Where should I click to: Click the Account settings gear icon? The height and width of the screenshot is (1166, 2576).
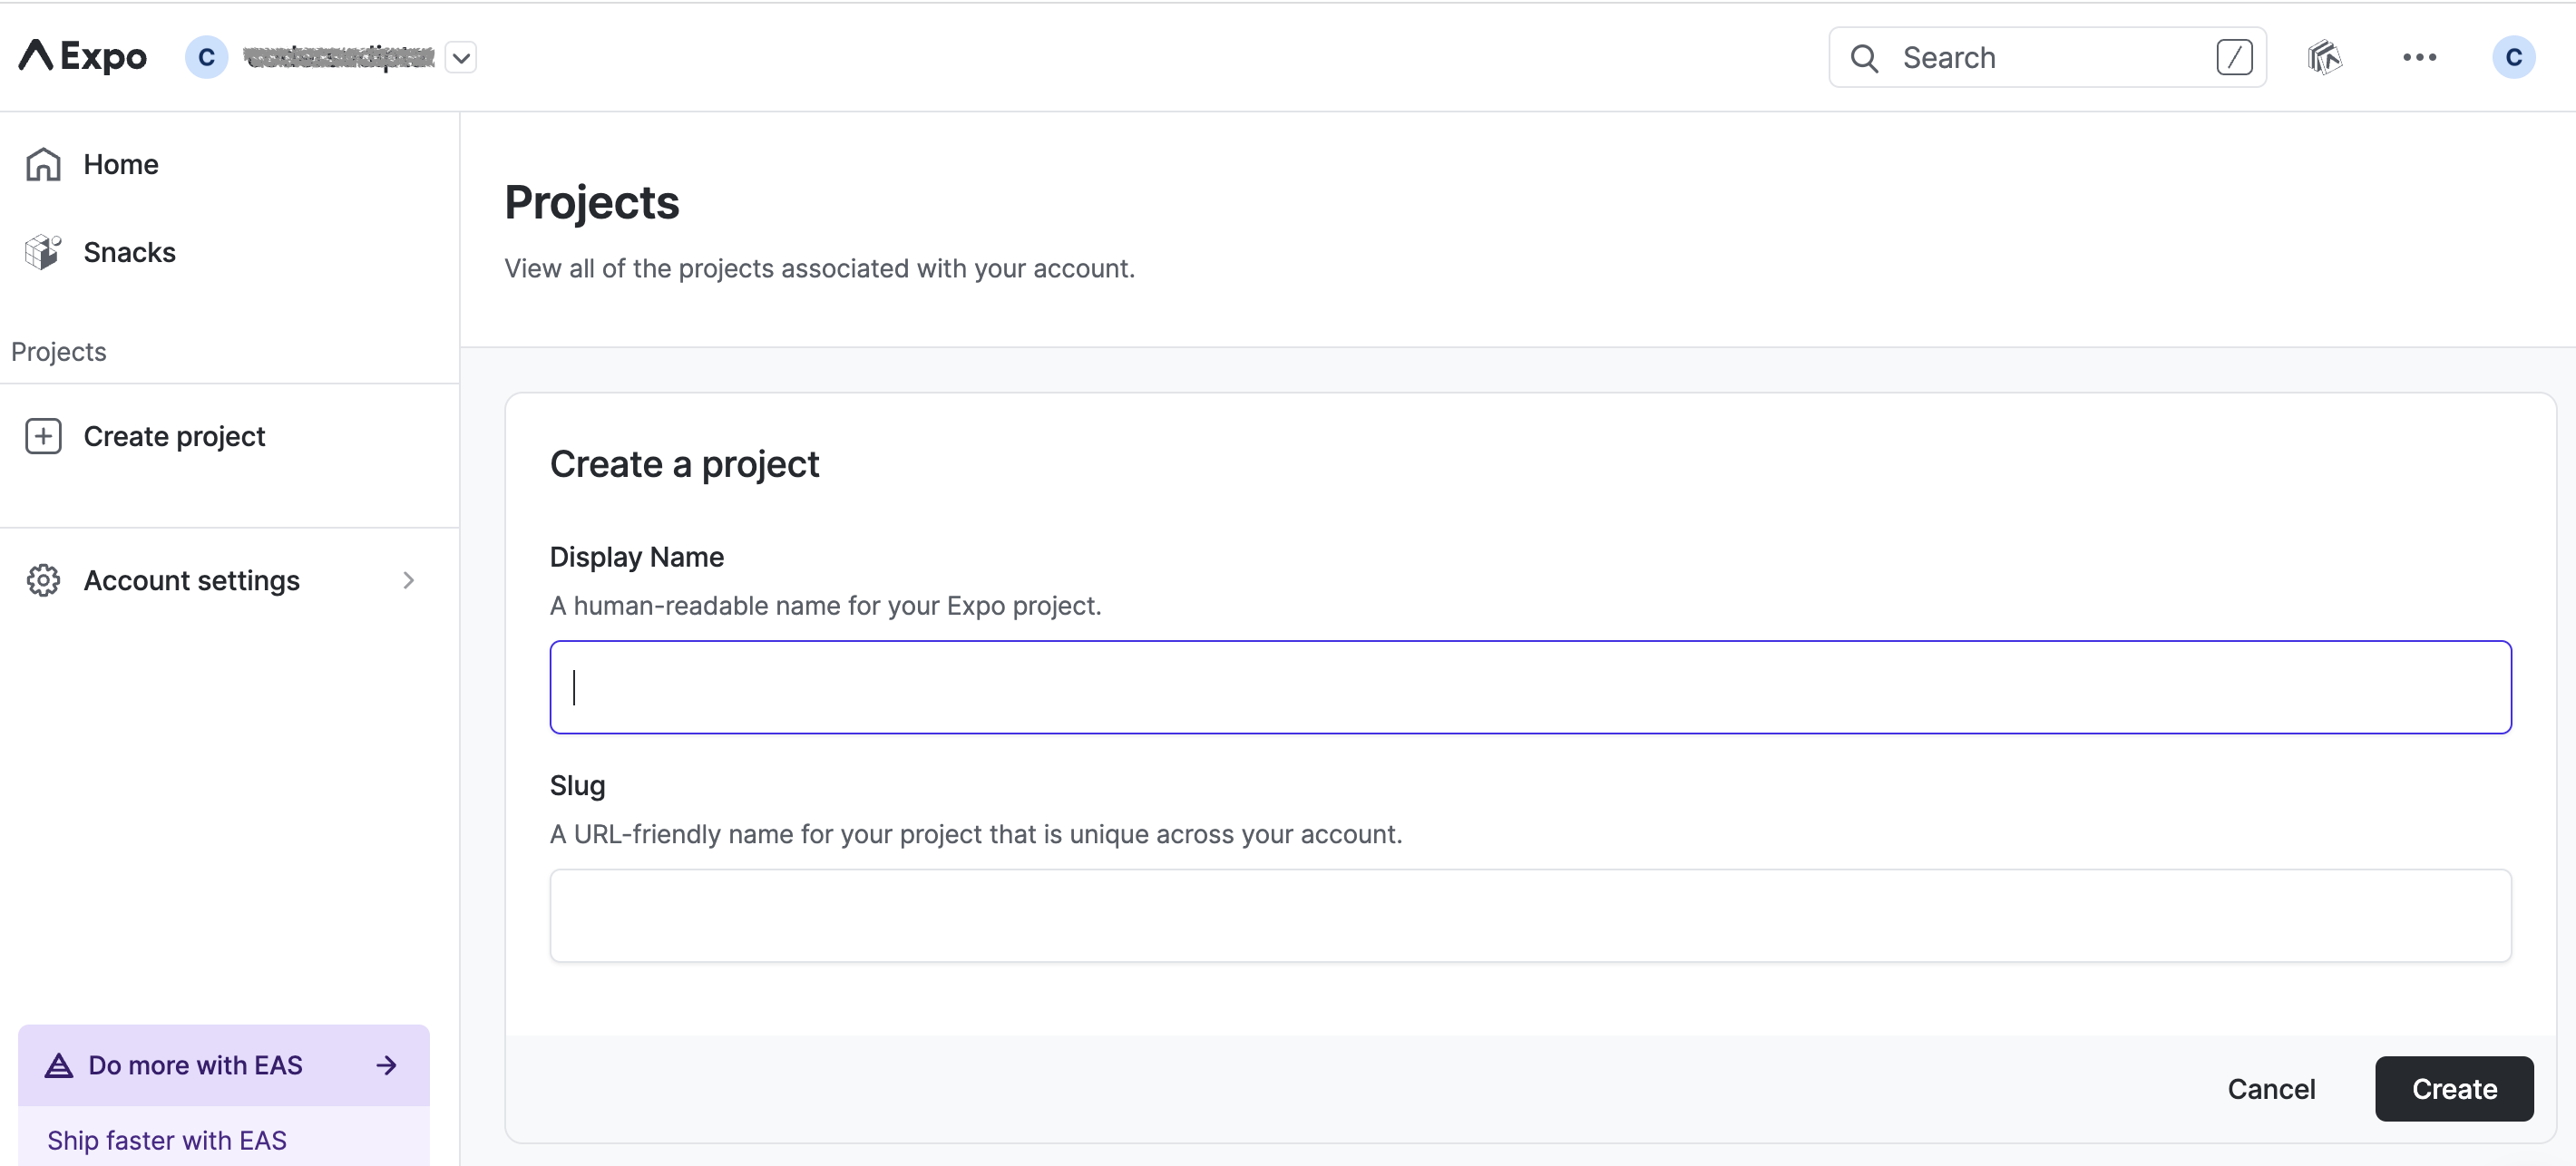[x=43, y=580]
